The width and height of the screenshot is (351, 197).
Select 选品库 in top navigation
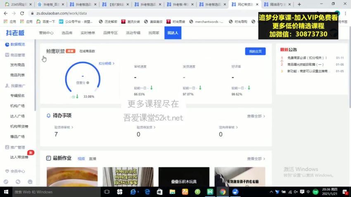point(67,33)
